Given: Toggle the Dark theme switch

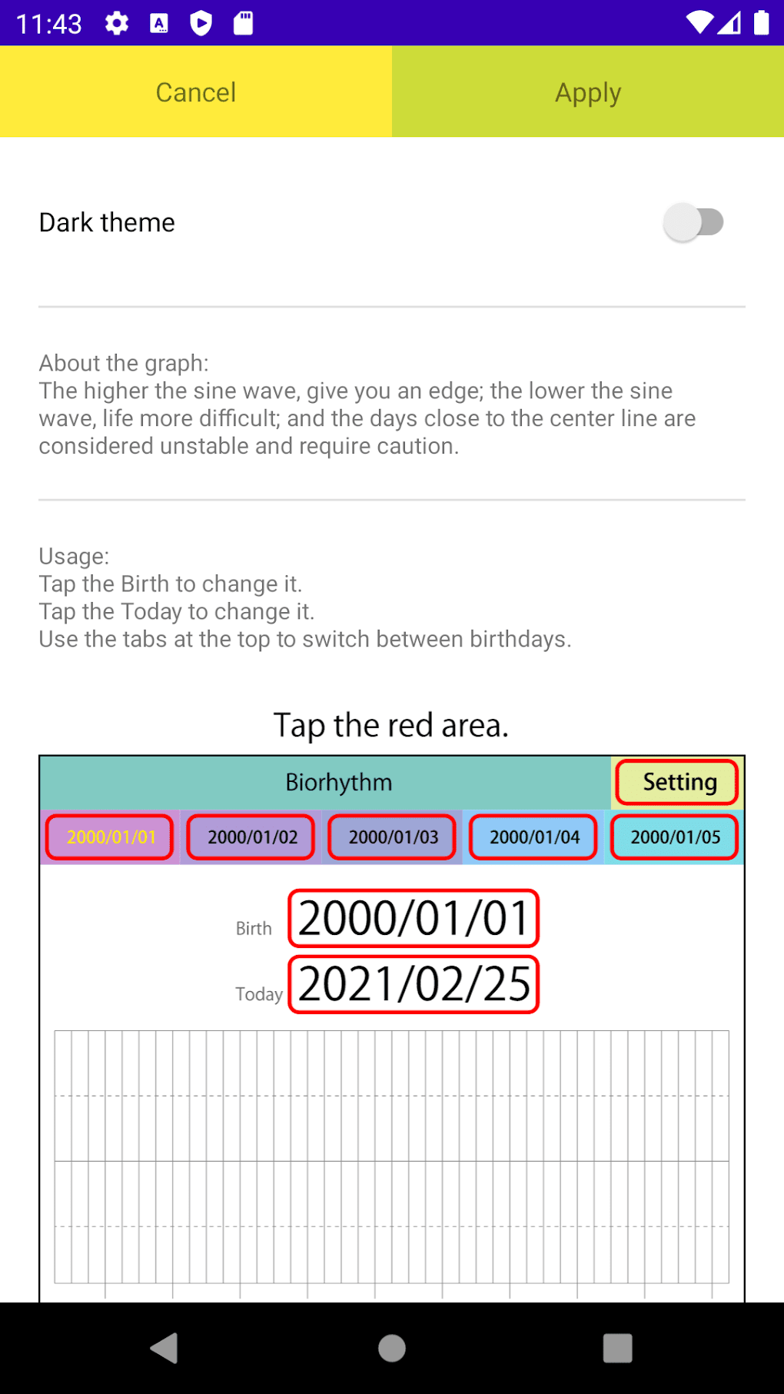Looking at the screenshot, I should tap(693, 222).
